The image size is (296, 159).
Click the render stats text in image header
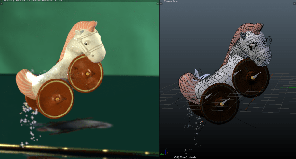(32, 1)
